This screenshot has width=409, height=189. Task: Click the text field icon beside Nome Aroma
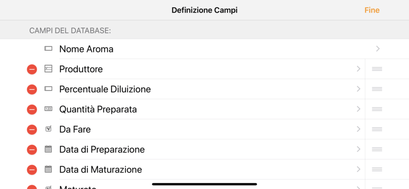[x=48, y=49]
